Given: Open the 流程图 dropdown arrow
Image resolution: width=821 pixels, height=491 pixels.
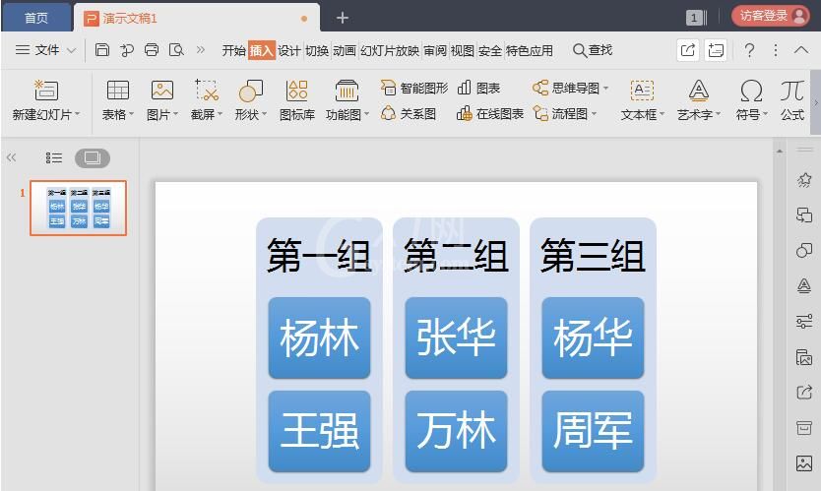Looking at the screenshot, I should (x=594, y=113).
